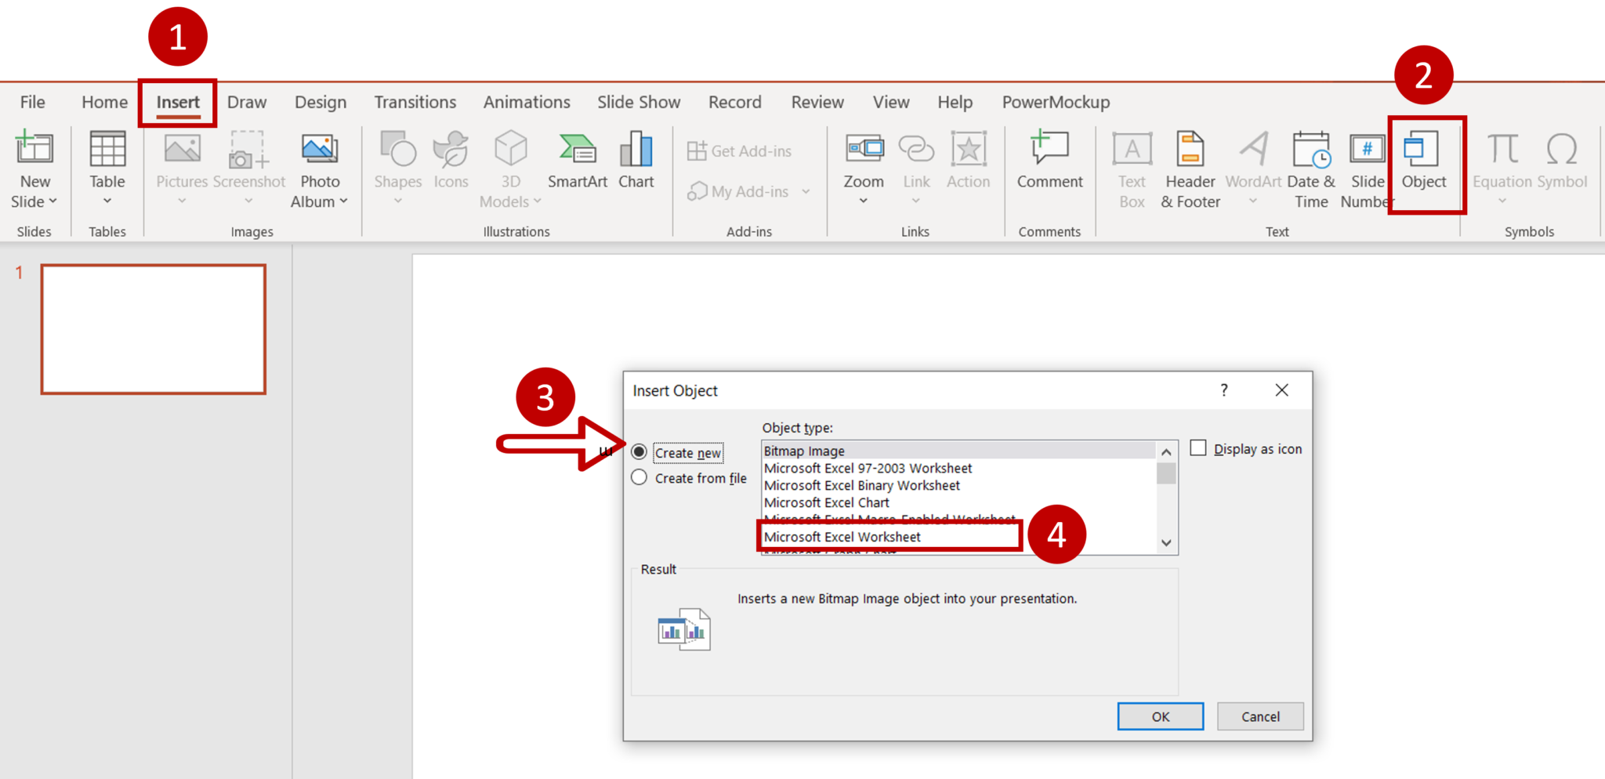Cancel the Insert Object dialog

point(1259,716)
